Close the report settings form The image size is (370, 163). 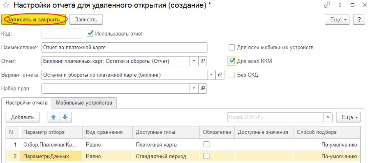364,5
